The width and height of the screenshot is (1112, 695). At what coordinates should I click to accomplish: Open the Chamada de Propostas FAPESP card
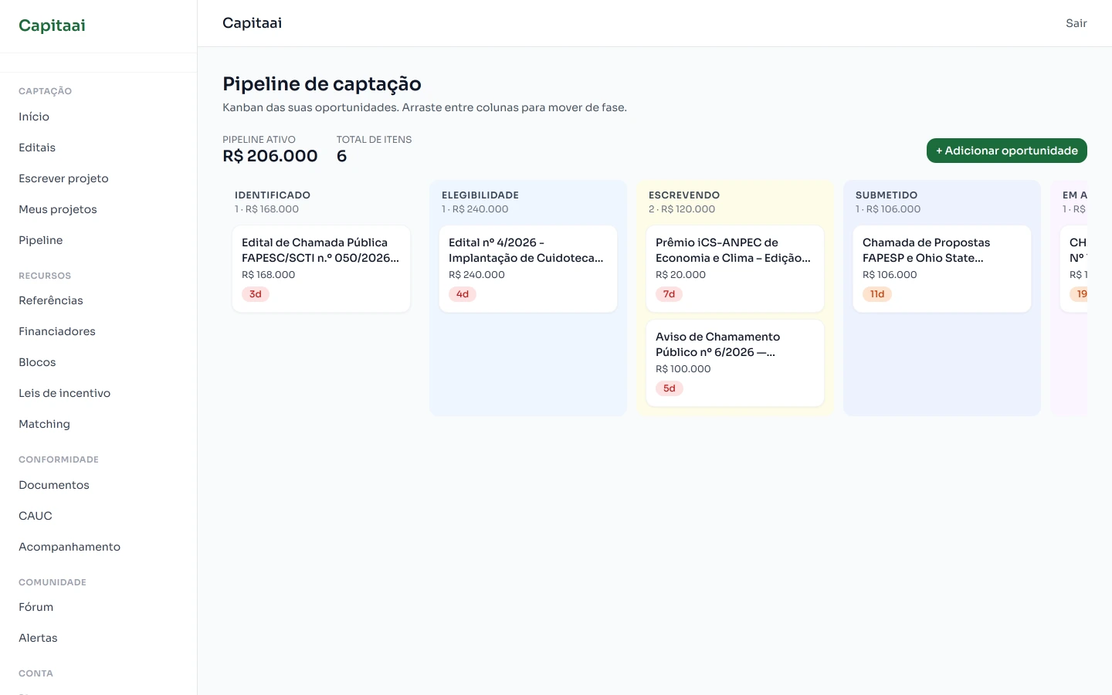pyautogui.click(x=942, y=269)
